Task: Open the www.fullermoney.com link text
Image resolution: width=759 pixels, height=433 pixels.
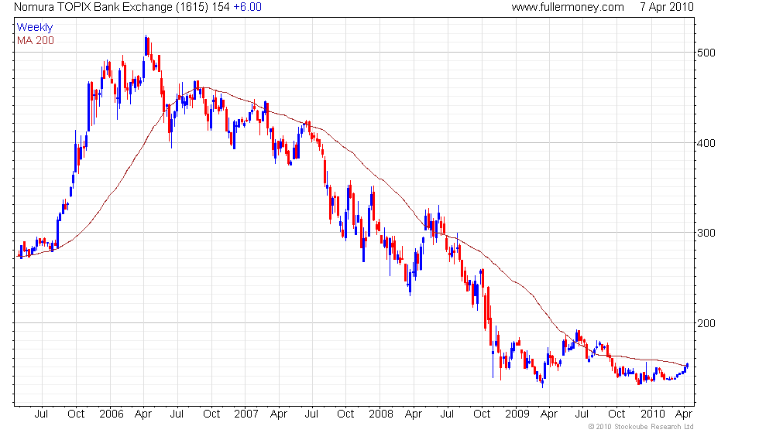Action: tap(568, 7)
